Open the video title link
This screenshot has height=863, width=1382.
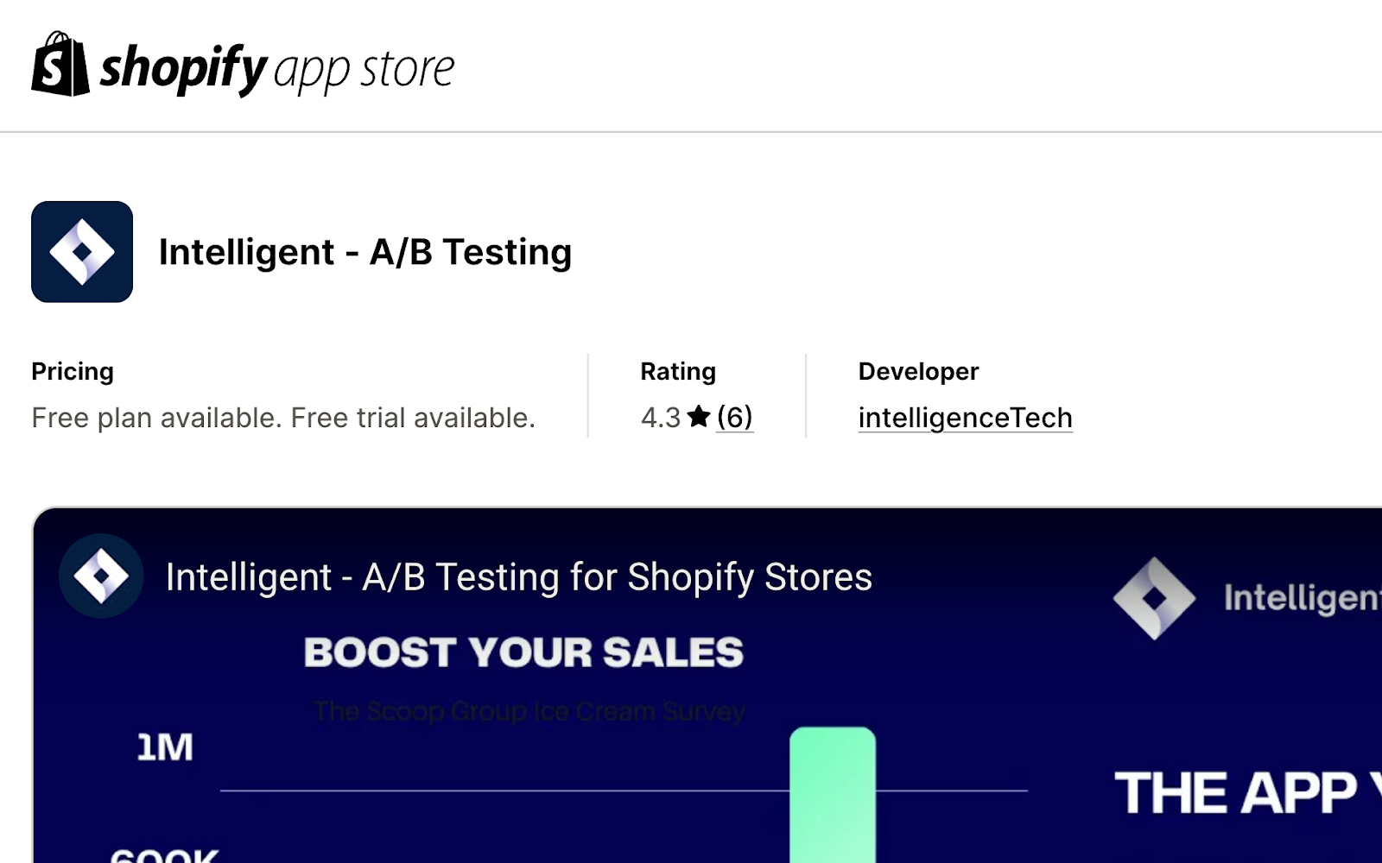(519, 577)
